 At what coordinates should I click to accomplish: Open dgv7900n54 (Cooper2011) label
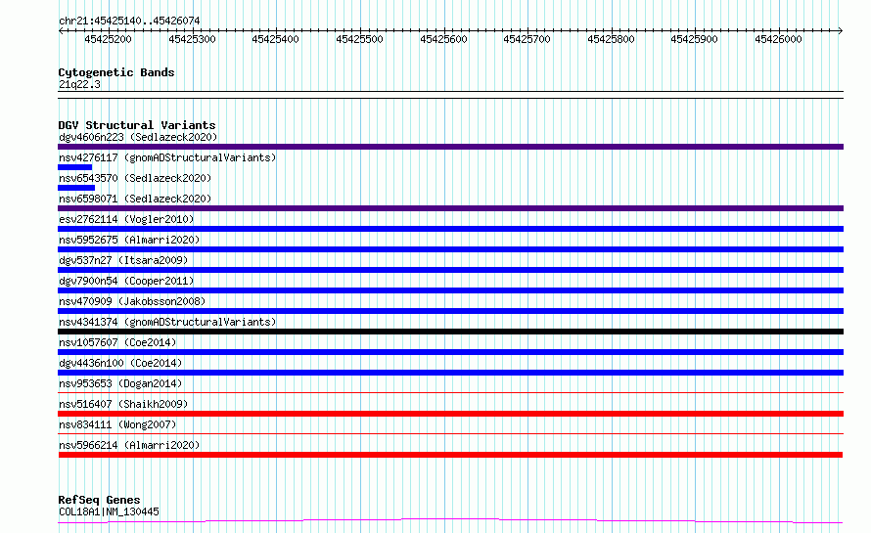coord(126,281)
